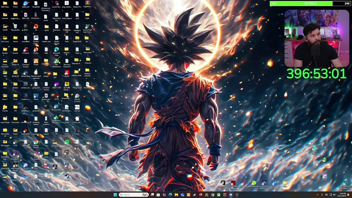Image resolution: width=352 pixels, height=198 pixels.
Task: Open the Loading Bay shortcut
Action: (x=26, y=131)
